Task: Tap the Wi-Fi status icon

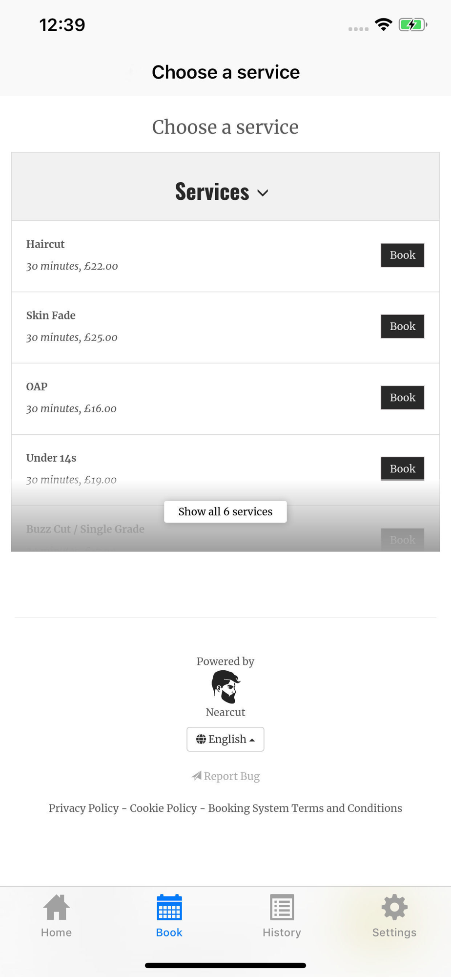Action: pos(384,24)
